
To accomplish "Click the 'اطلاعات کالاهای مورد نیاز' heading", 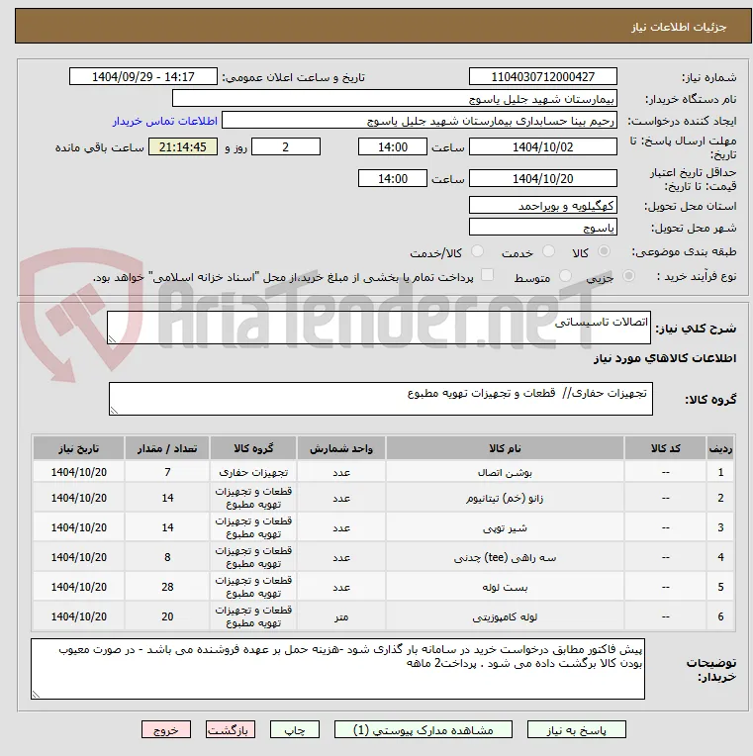I will tap(665, 358).
